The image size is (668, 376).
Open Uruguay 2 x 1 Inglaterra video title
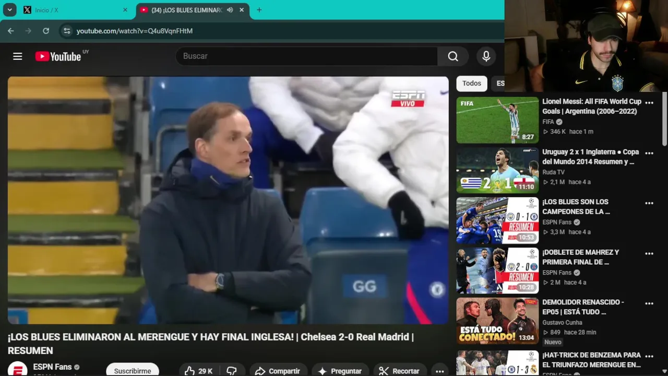[x=591, y=157]
